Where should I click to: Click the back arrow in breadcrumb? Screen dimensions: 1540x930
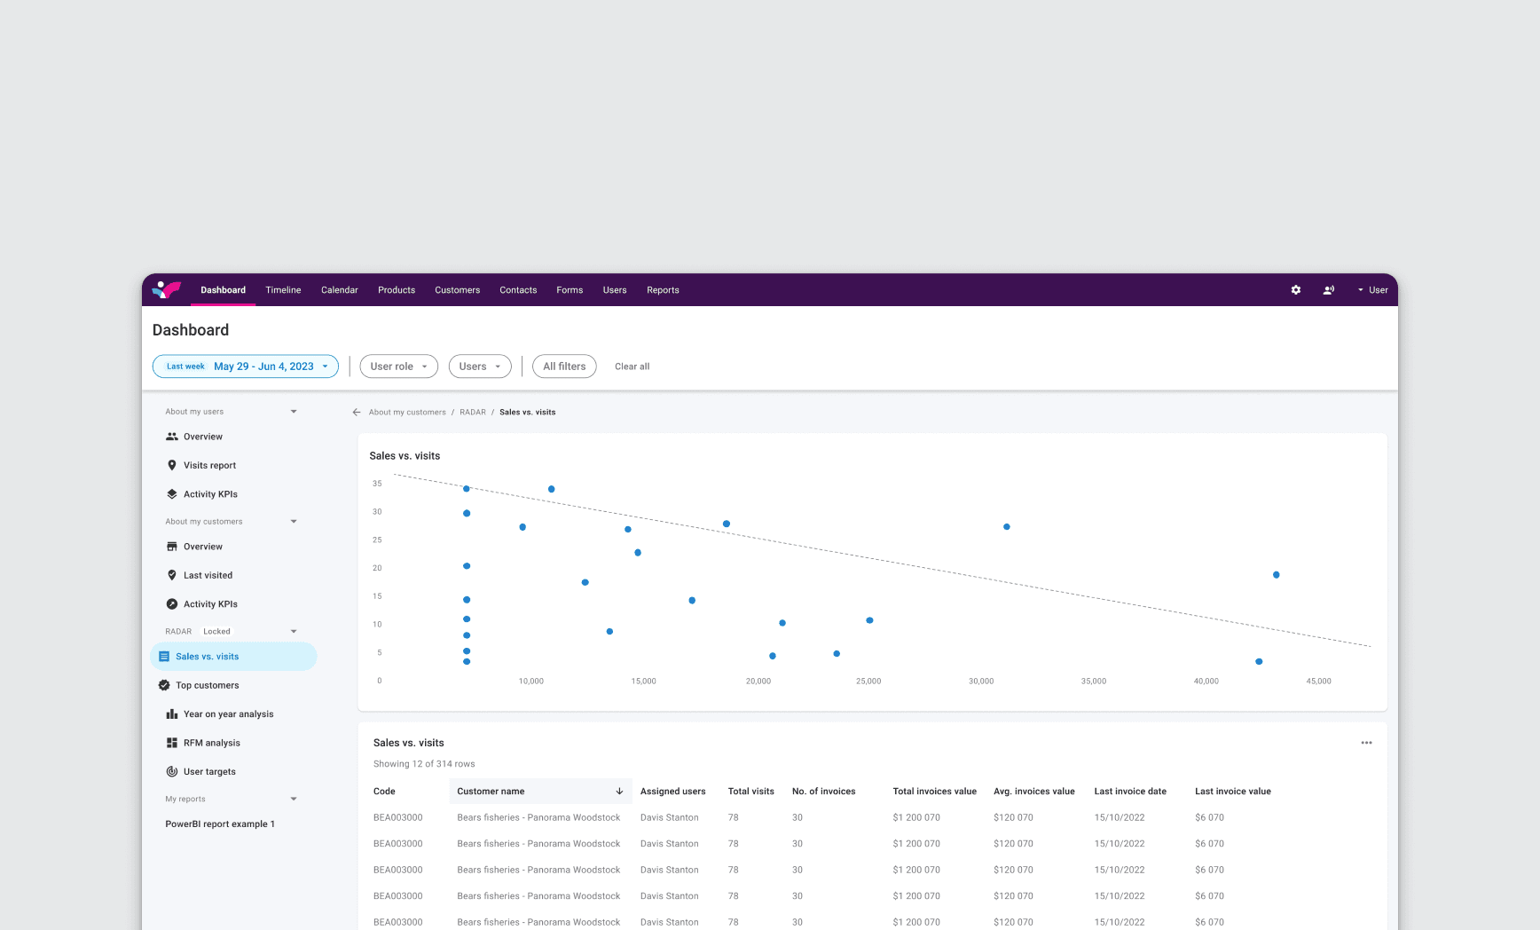[x=357, y=412]
